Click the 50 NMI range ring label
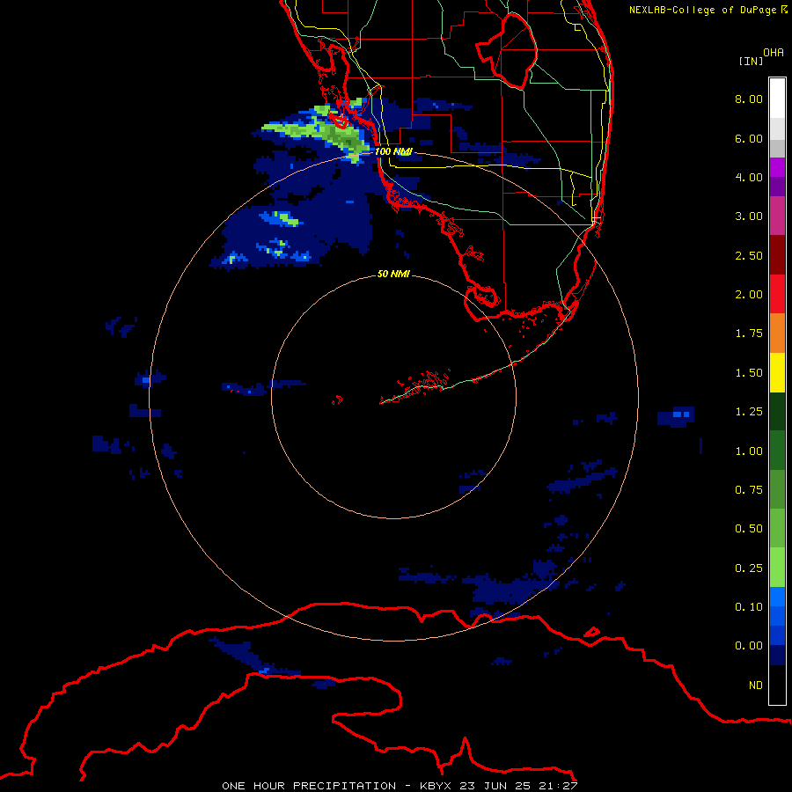Image resolution: width=792 pixels, height=792 pixels. click(x=393, y=274)
